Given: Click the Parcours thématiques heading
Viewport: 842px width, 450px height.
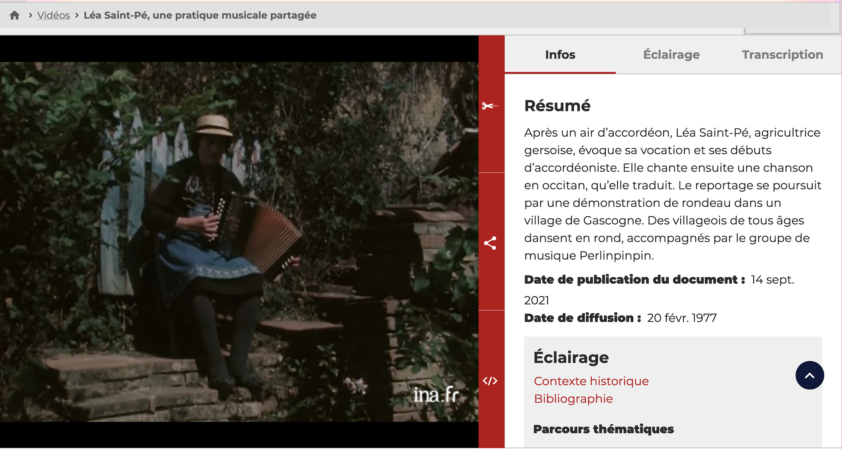Looking at the screenshot, I should click(603, 429).
